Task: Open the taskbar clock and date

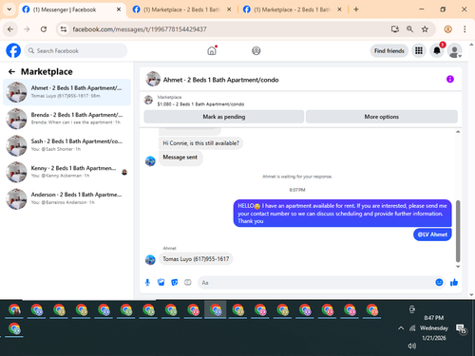Action: pos(434,328)
